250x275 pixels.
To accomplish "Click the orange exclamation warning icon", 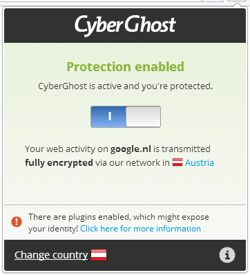I will coord(17,222).
